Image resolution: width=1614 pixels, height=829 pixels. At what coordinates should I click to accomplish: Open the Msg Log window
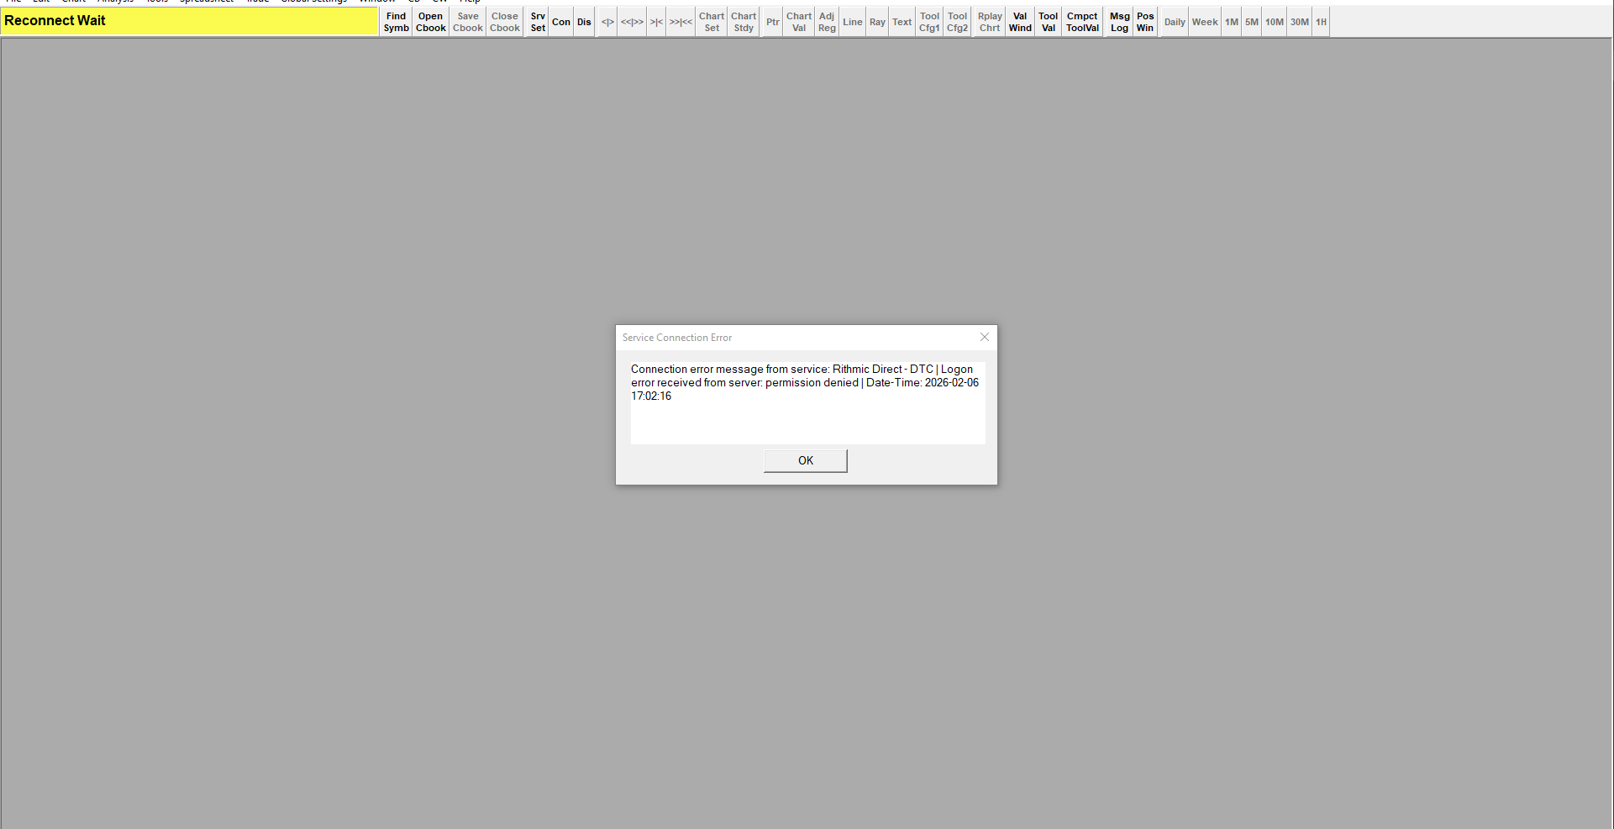click(1119, 22)
